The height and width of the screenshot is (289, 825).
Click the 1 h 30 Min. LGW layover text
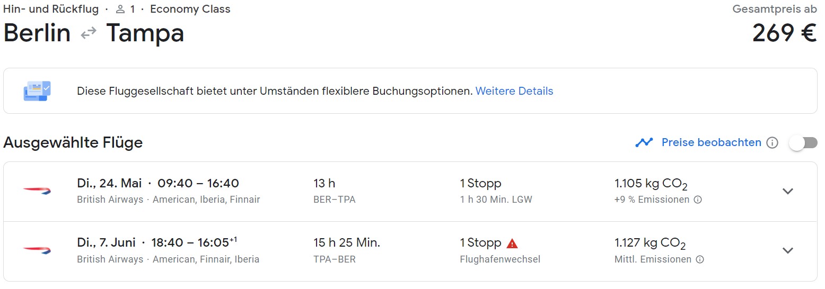point(496,200)
